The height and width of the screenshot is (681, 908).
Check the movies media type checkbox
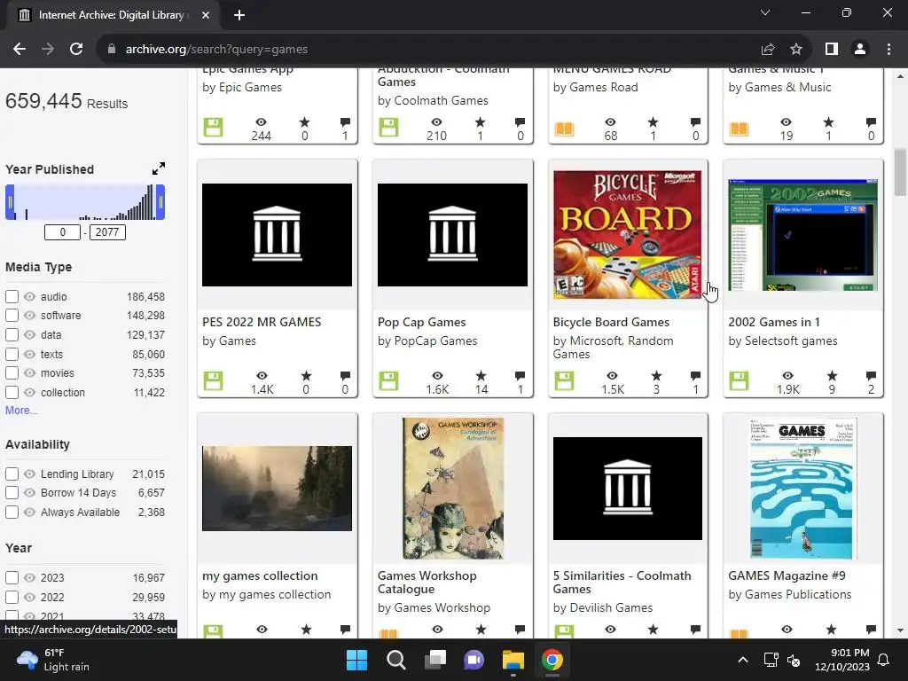(x=12, y=373)
